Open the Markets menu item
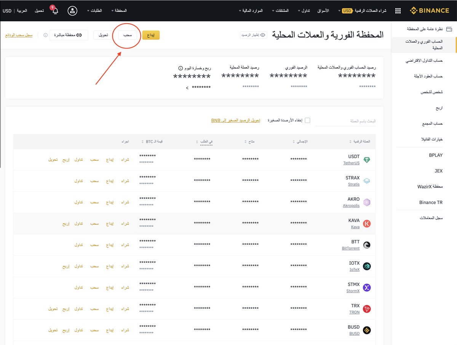The image size is (457, 345). pyautogui.click(x=323, y=11)
